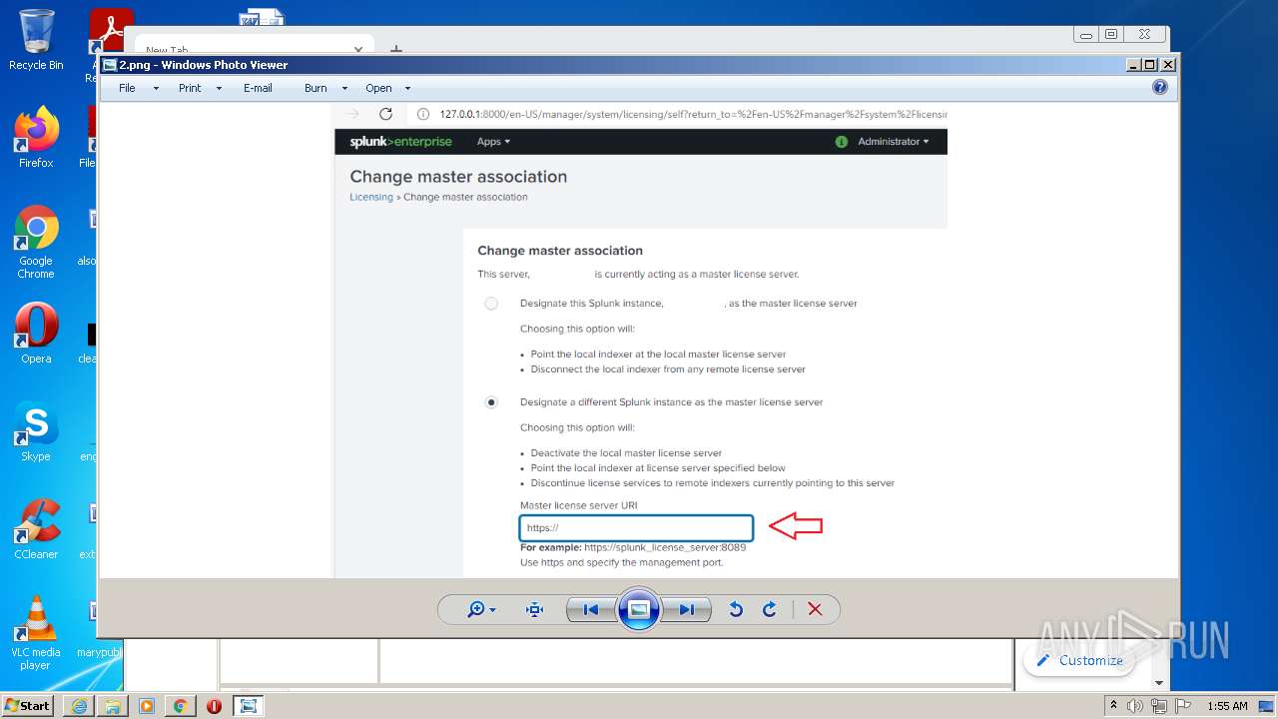
Task: Open the network tray icon
Action: (x=1159, y=706)
